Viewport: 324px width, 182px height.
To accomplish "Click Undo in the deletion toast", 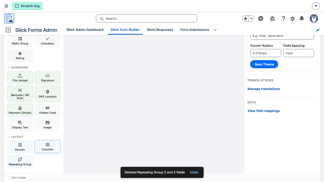I will point(194,172).
